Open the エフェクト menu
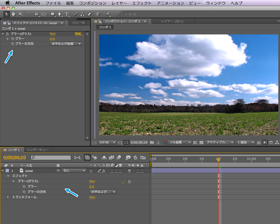This screenshot has width=280, height=224. point(142,3)
